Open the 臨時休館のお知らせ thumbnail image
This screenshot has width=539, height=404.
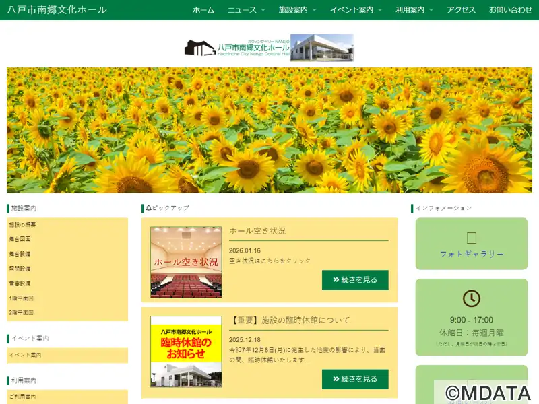click(x=186, y=351)
